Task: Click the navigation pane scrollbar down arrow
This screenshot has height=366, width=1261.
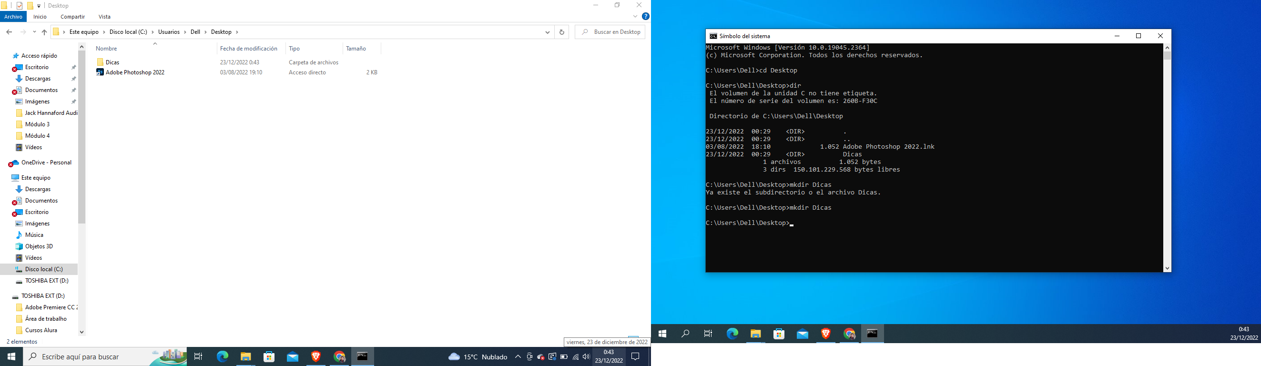Action: click(x=82, y=332)
